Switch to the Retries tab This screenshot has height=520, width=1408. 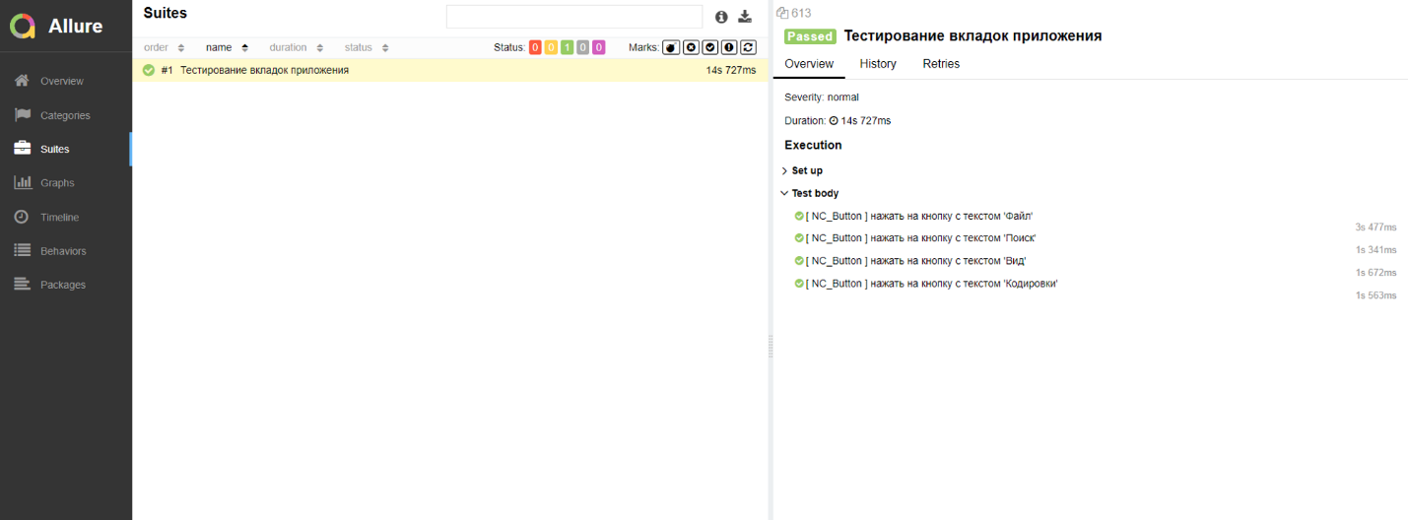point(941,64)
